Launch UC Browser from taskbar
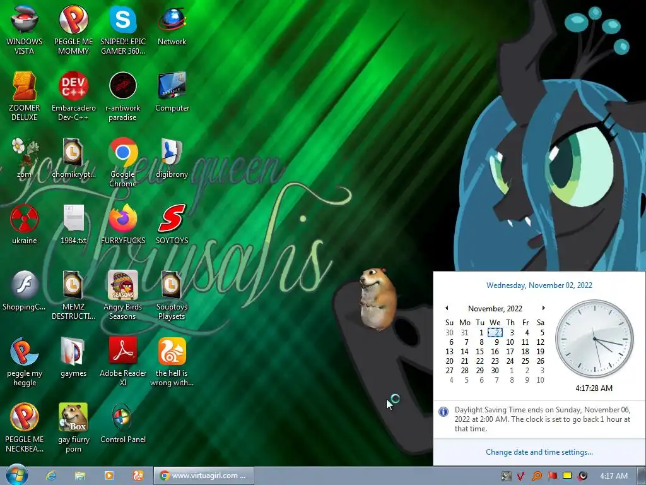646x485 pixels. pyautogui.click(x=138, y=476)
